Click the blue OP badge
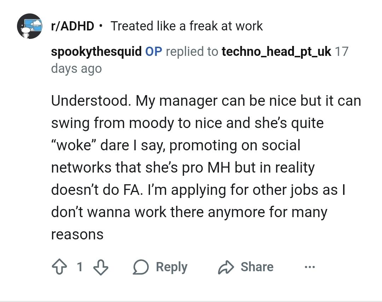The width and height of the screenshot is (382, 302). coord(154,52)
